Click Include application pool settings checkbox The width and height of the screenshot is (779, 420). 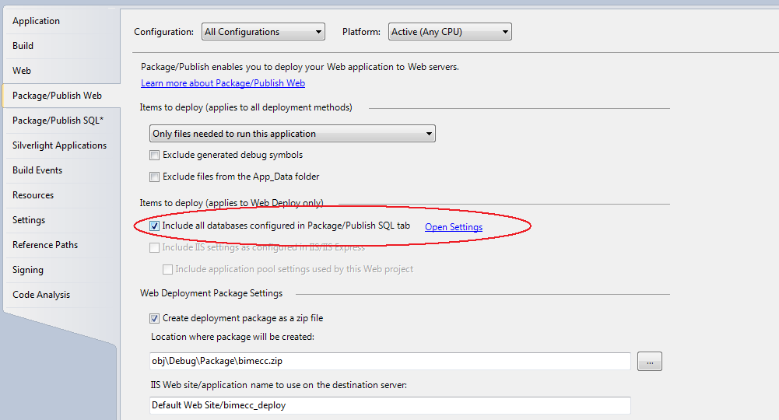coord(168,269)
